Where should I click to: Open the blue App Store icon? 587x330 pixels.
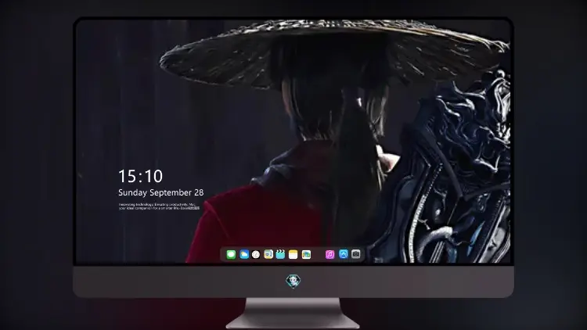pyautogui.click(x=344, y=254)
